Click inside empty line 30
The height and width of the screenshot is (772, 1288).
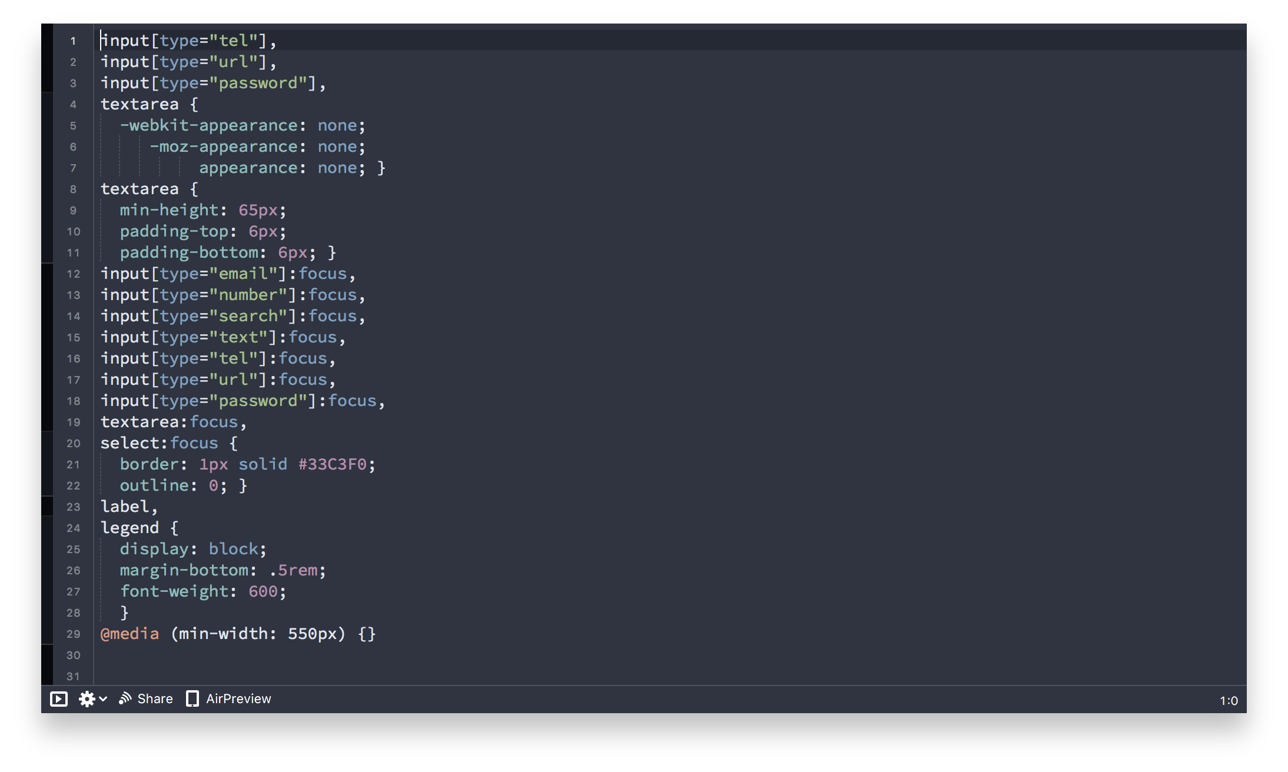click(353, 655)
